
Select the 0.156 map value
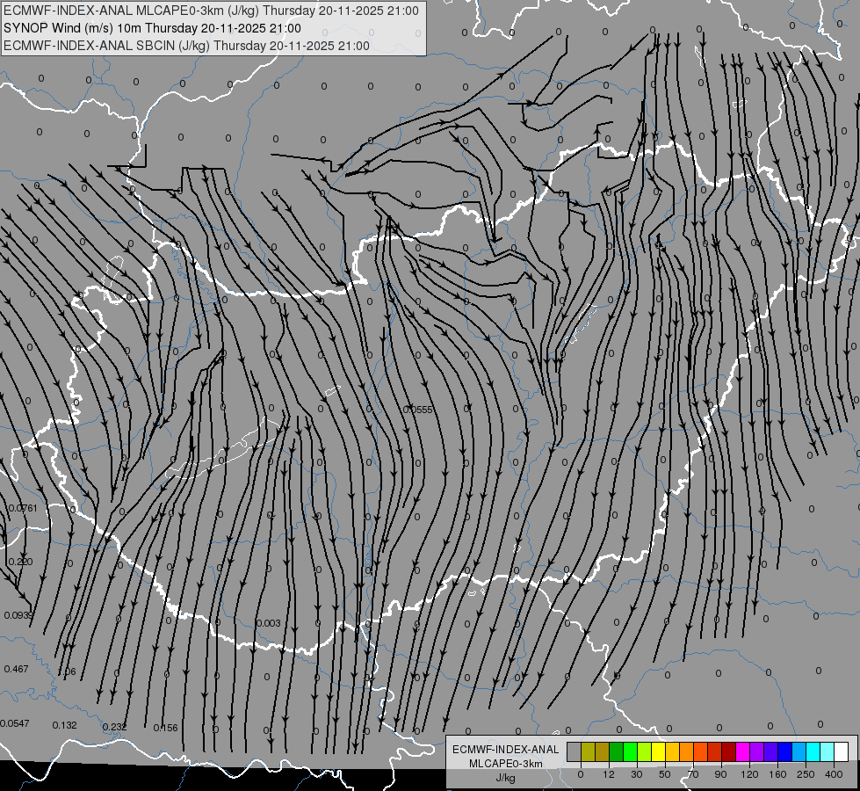point(166,728)
